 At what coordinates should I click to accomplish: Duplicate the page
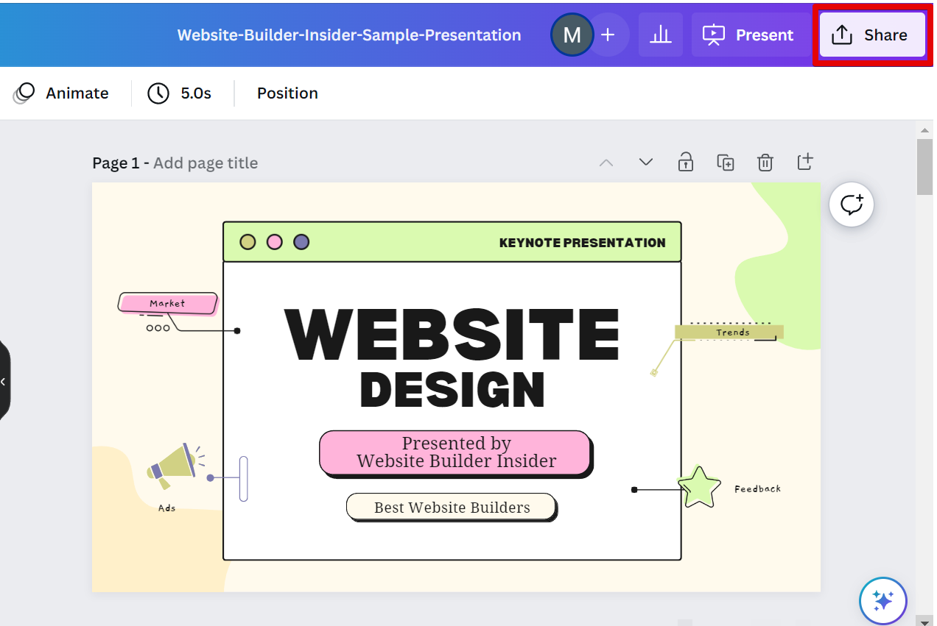[726, 162]
